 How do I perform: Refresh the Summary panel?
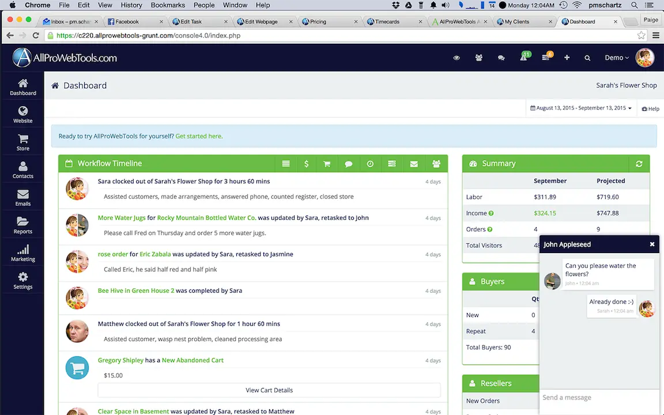point(639,164)
